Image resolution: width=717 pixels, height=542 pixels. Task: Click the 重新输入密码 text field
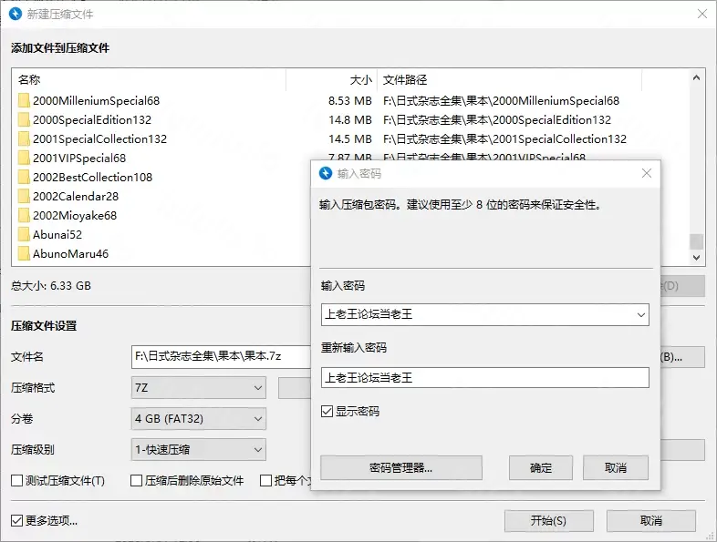coord(484,377)
